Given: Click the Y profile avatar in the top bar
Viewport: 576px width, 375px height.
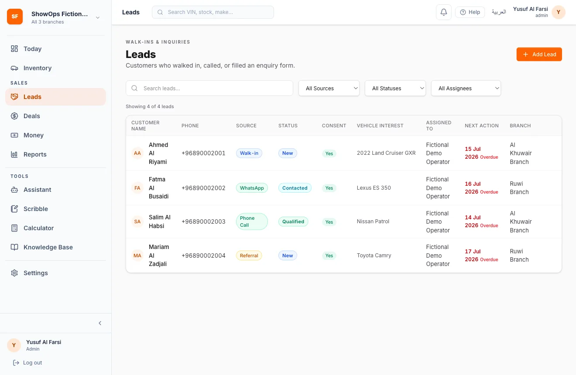Looking at the screenshot, I should [559, 12].
